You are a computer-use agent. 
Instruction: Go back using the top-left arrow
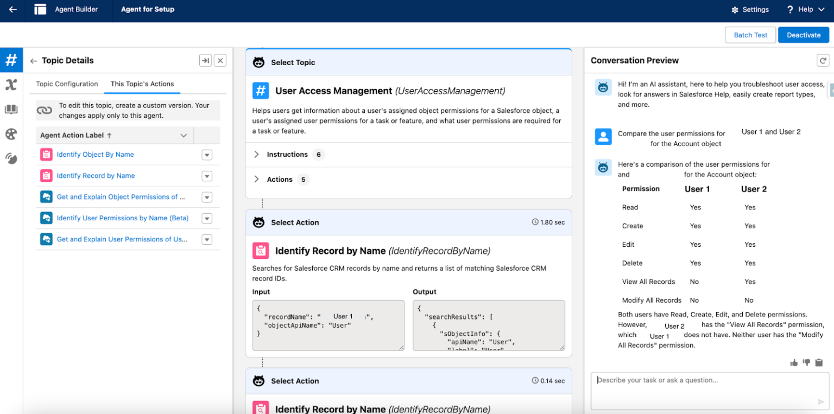(x=12, y=9)
